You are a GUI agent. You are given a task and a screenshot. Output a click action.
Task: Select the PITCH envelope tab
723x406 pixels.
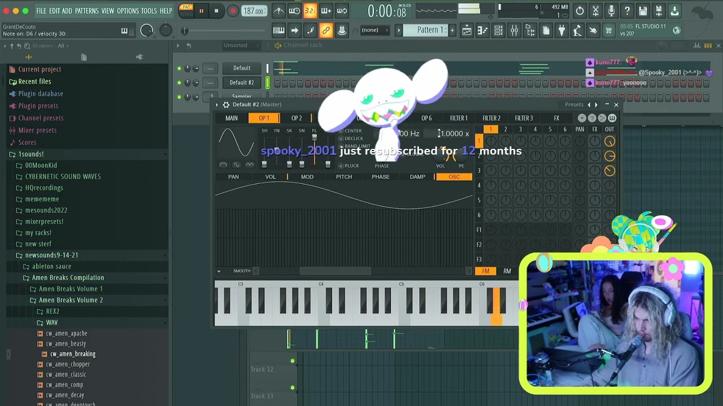click(x=344, y=177)
